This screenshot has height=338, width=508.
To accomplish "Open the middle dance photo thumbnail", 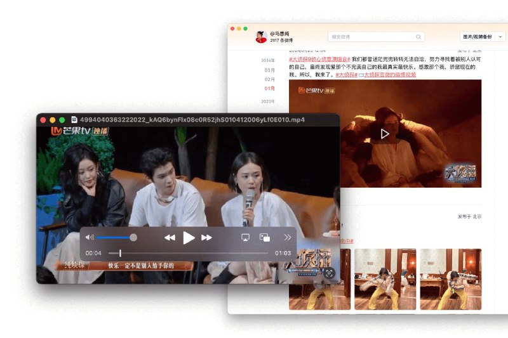I will click(385, 279).
